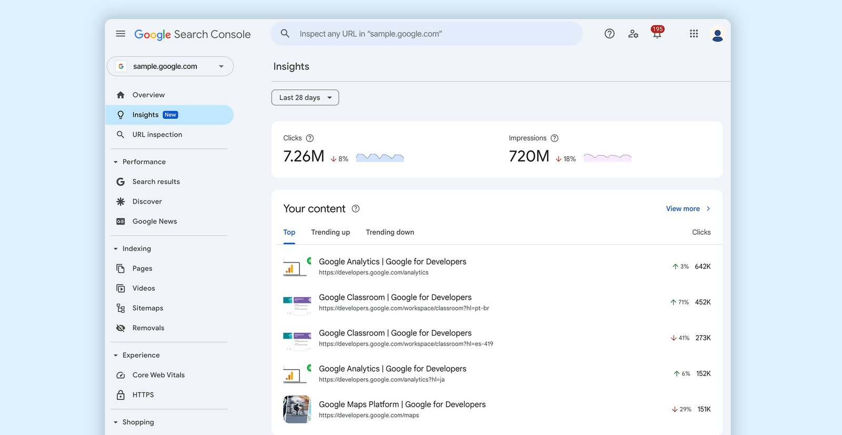Open Google Analytics hl=ja result title

pyautogui.click(x=393, y=369)
